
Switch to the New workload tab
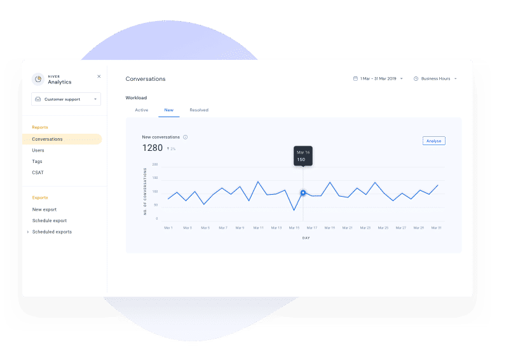pyautogui.click(x=169, y=110)
